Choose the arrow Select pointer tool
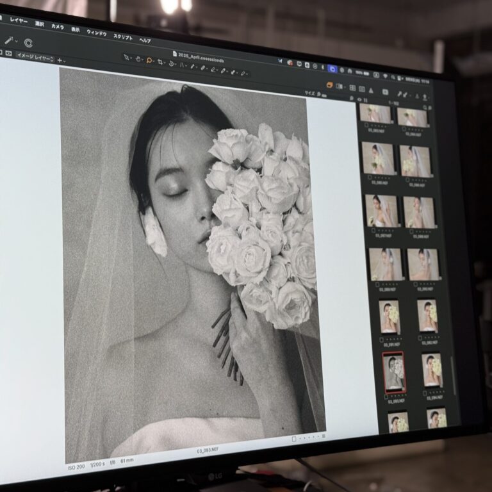492x492 pixels. coord(127,58)
